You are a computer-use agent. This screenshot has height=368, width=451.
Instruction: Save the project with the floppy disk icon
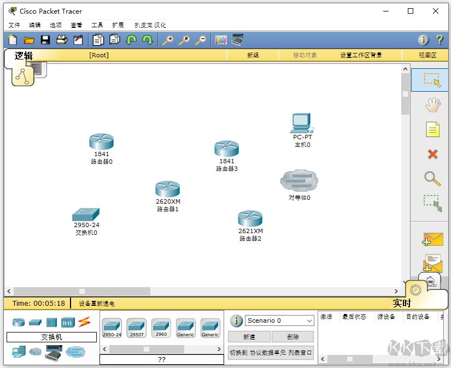tap(45, 40)
